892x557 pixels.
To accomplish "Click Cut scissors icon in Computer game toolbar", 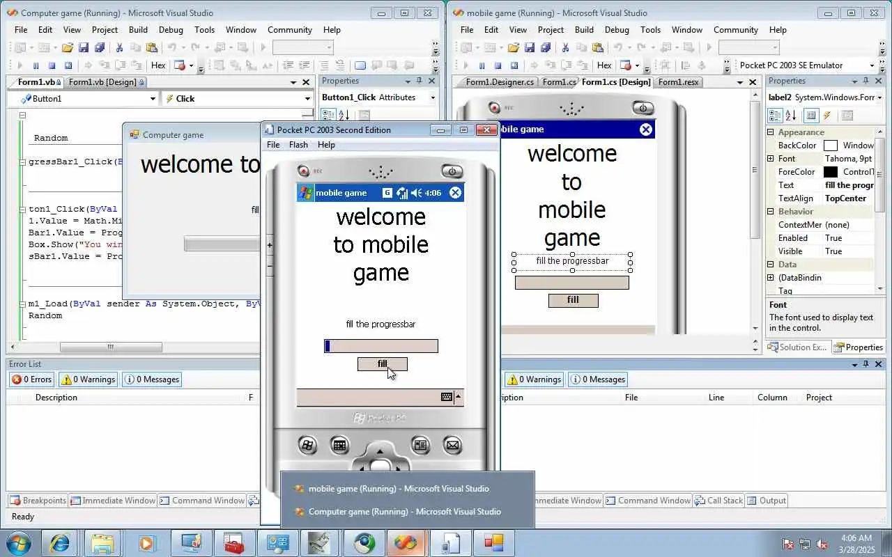I will click(119, 47).
